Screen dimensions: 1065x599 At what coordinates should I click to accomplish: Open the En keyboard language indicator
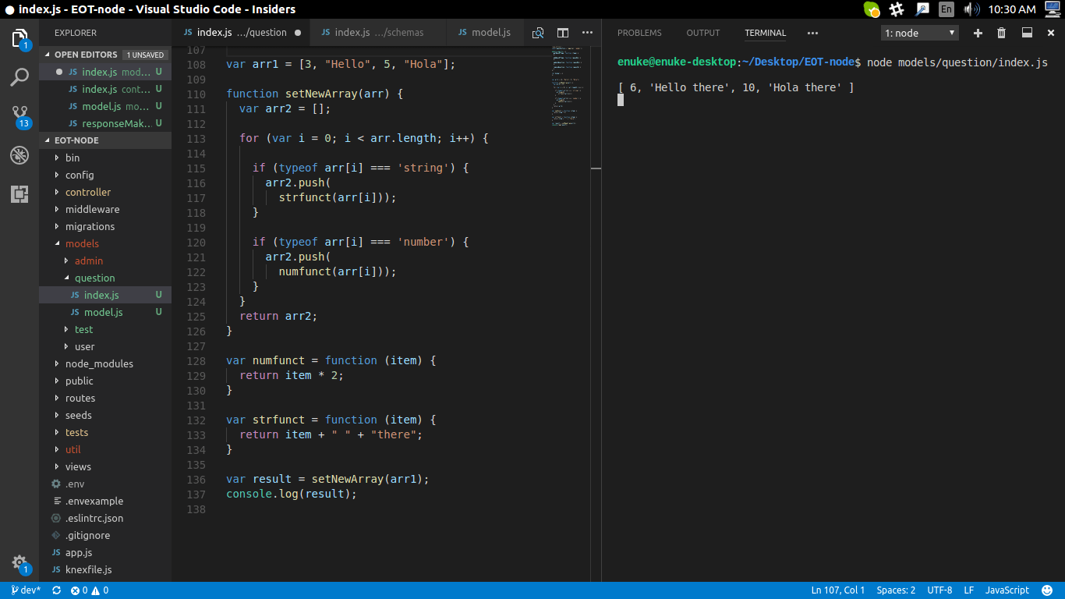click(946, 9)
